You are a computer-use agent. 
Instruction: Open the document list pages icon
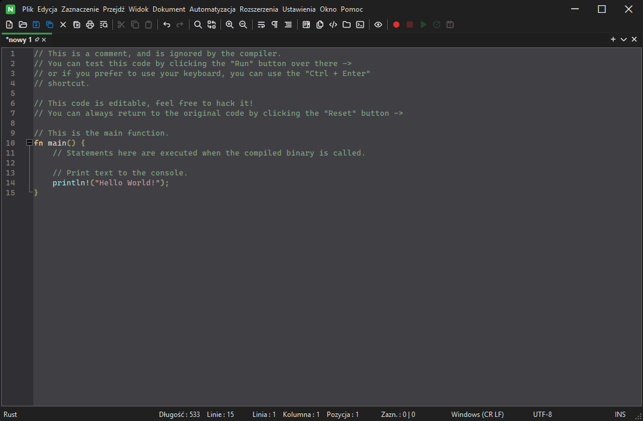[320, 25]
